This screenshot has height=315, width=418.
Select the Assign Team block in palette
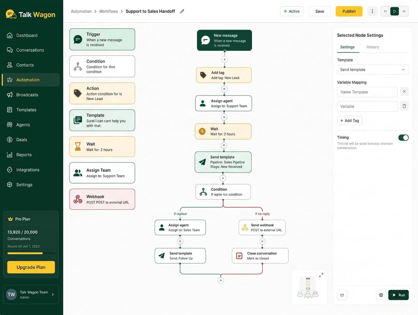pos(102,173)
